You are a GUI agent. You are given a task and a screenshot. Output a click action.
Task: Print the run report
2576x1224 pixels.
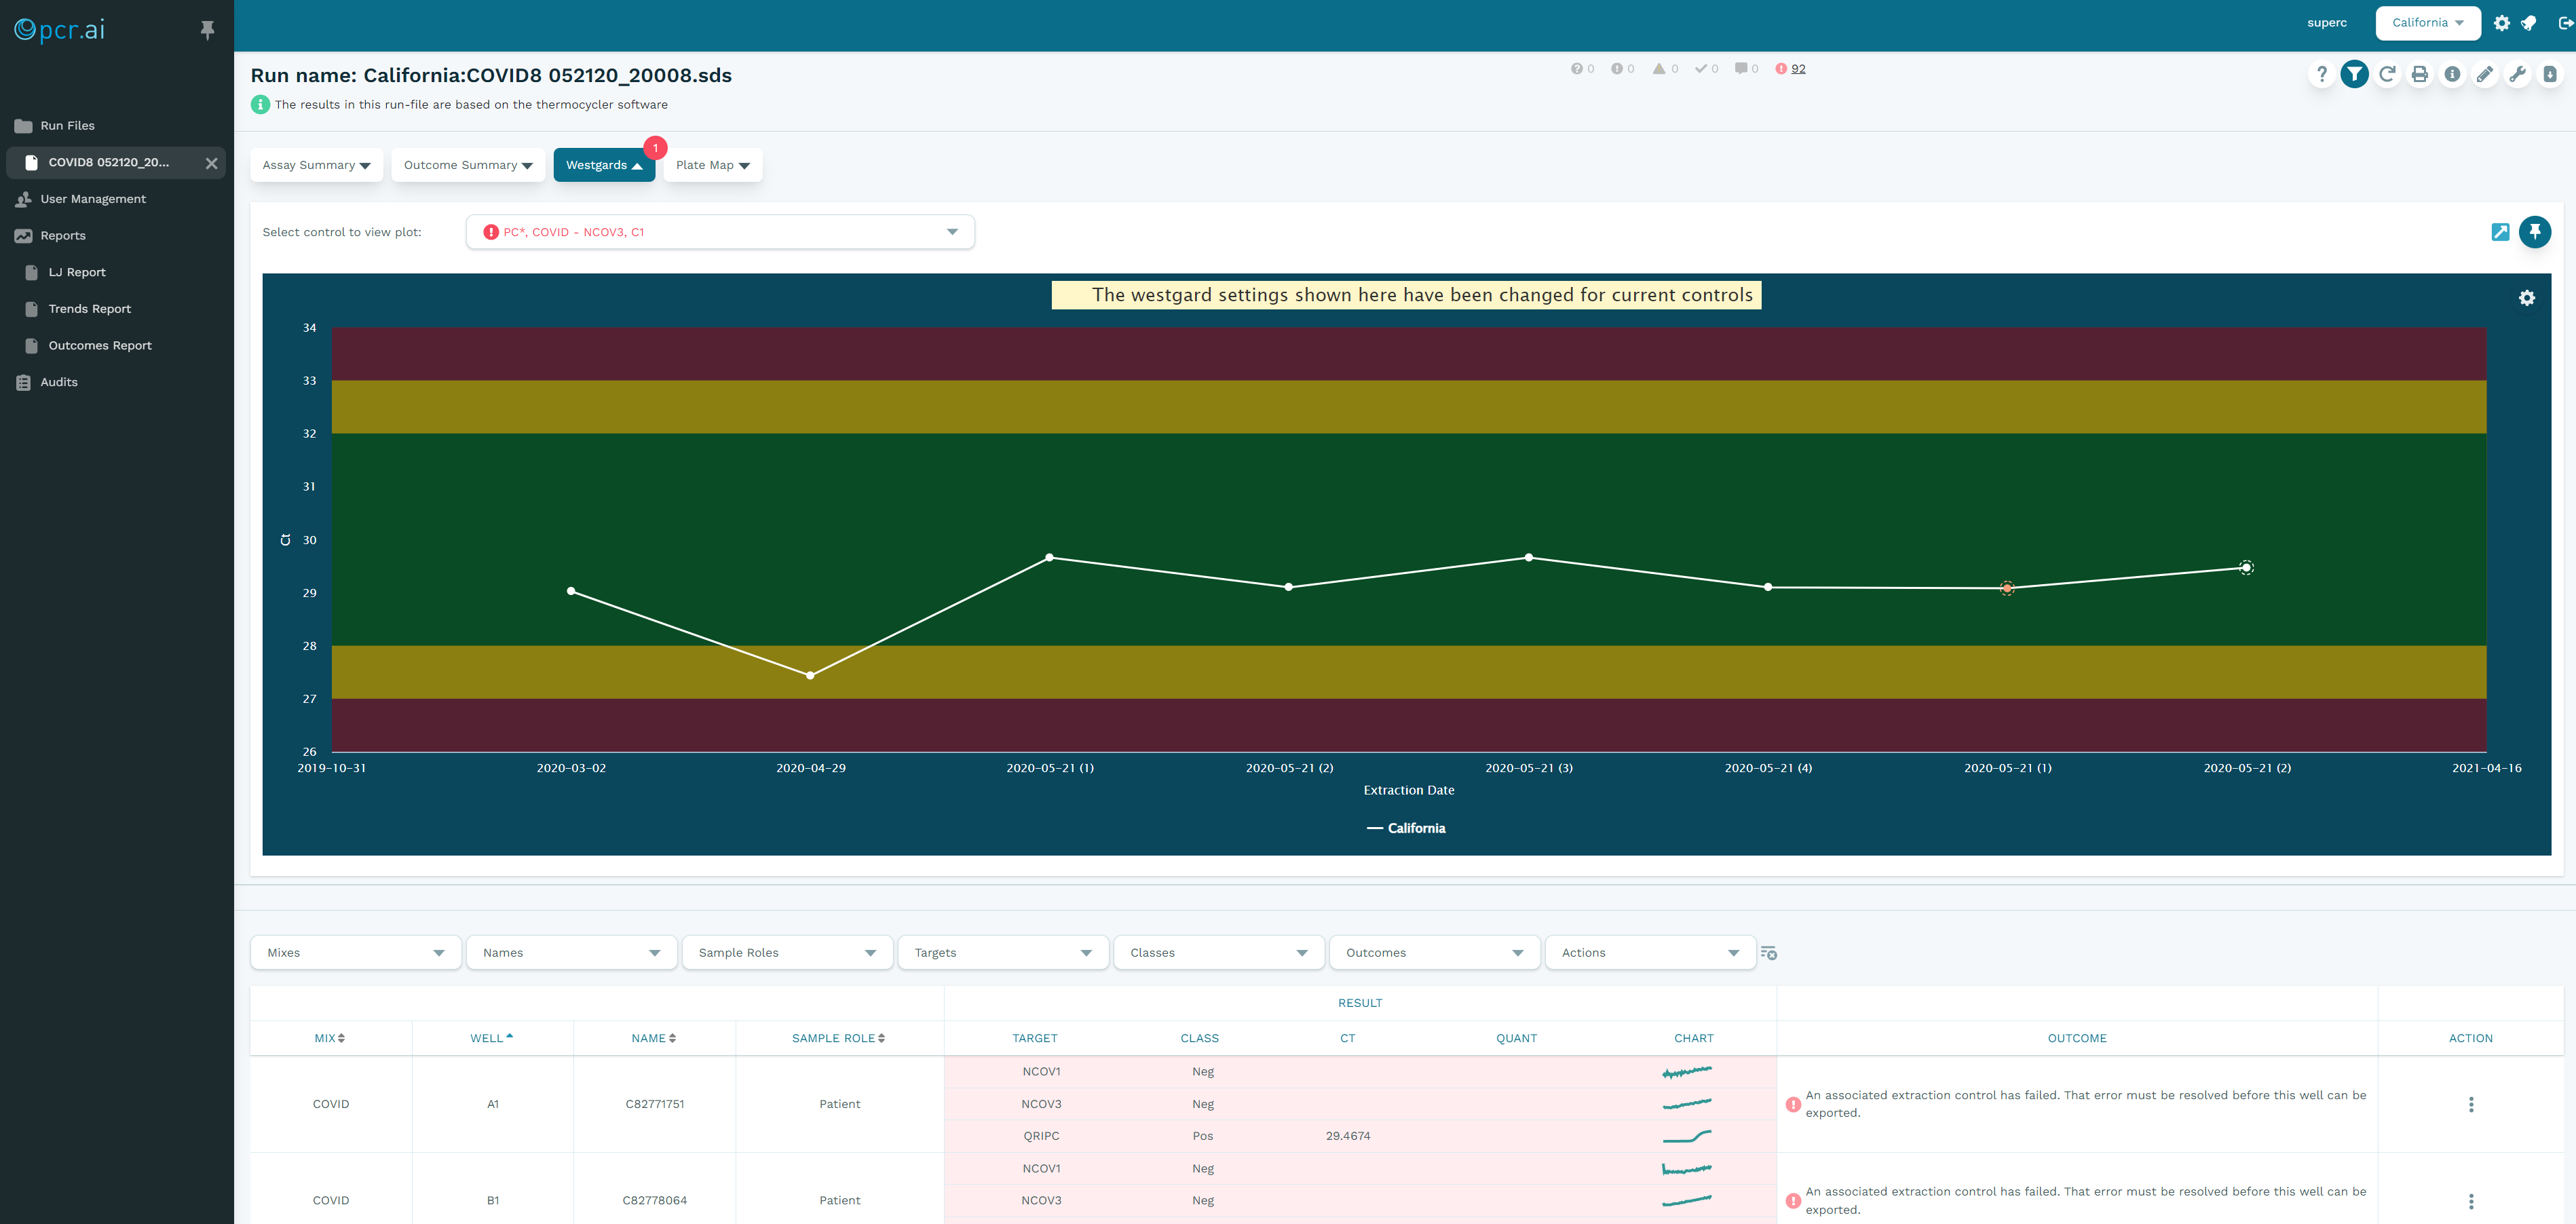[2420, 73]
